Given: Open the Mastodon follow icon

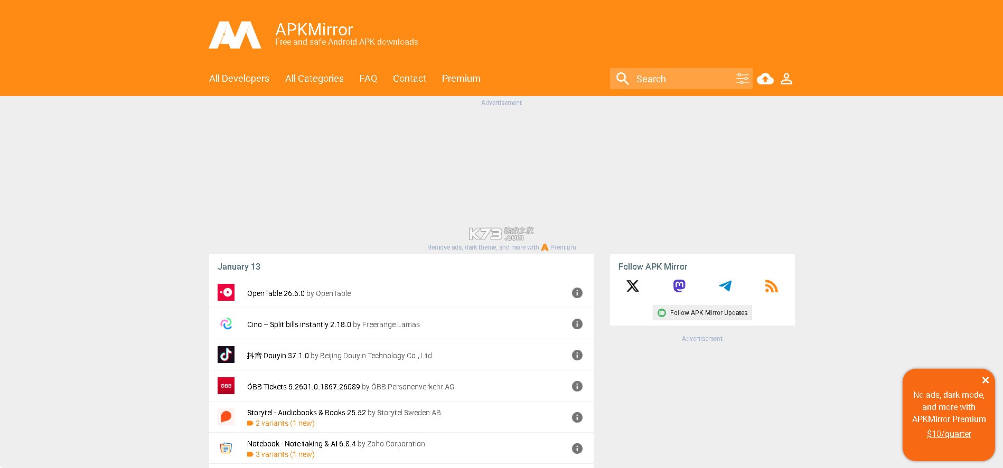Looking at the screenshot, I should 679,286.
